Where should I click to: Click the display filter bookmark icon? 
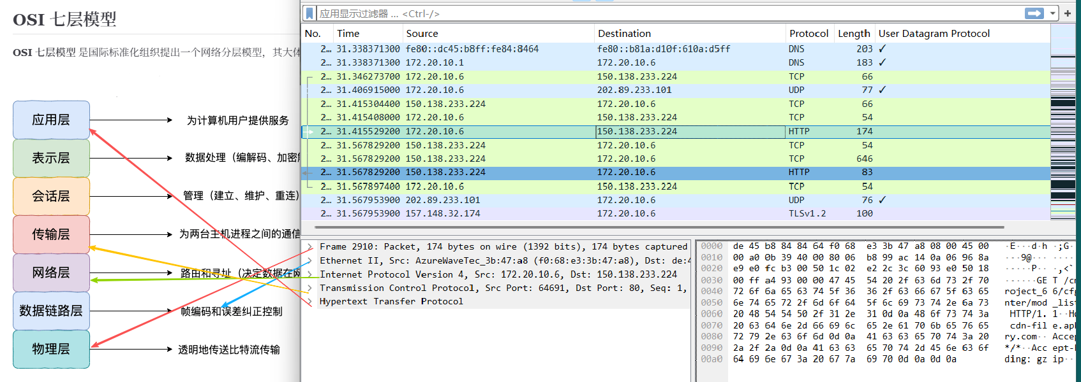pos(309,13)
